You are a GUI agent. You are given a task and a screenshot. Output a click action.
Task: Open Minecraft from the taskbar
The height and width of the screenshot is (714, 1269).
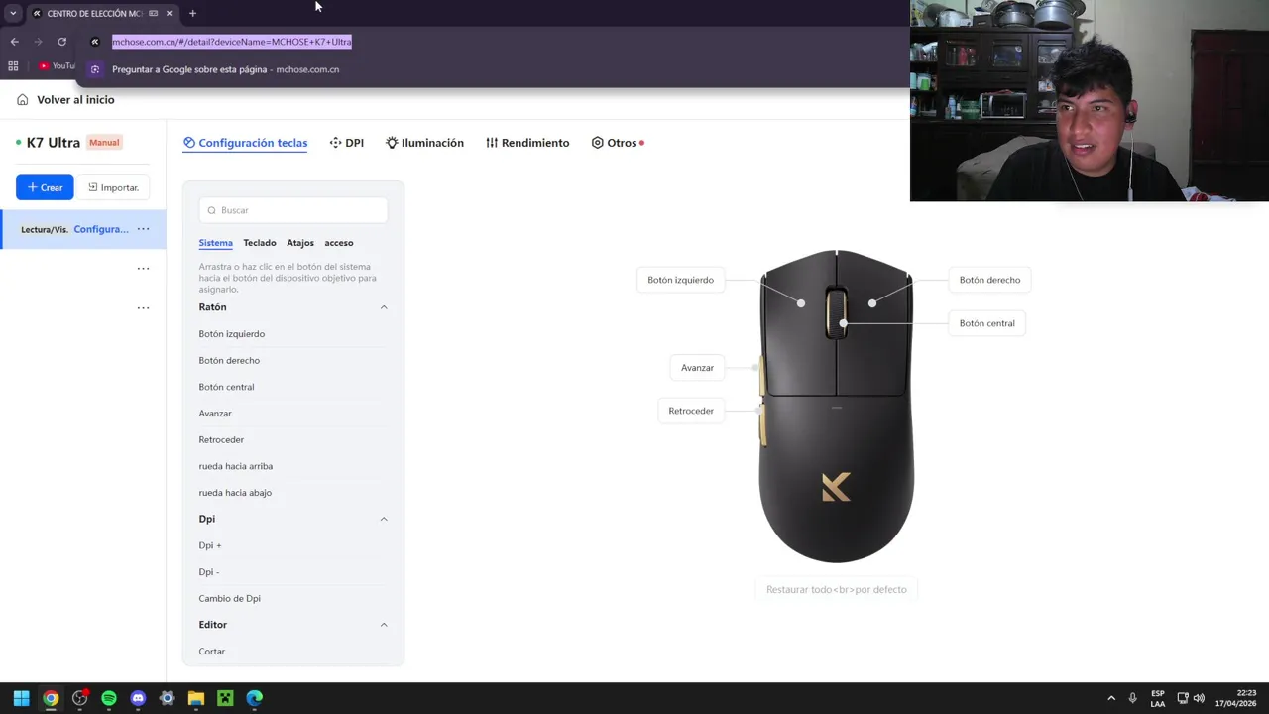225,698
